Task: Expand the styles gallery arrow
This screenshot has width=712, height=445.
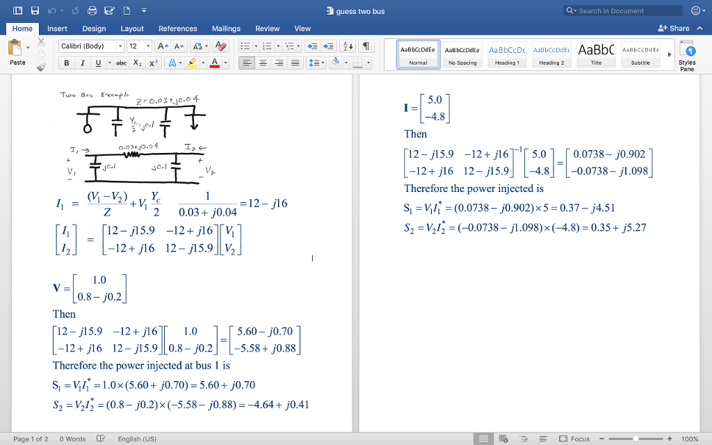Action: click(669, 54)
